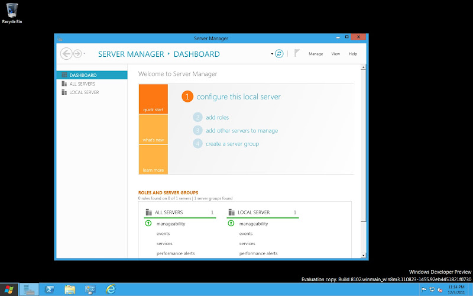473x296 pixels.
Task: Click scrollbar down arrow in dashboard
Action: click(x=363, y=255)
